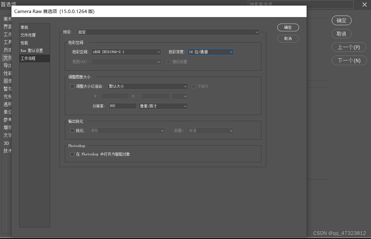Click the H height input field
The image size is (371, 239).
(x=155, y=96)
